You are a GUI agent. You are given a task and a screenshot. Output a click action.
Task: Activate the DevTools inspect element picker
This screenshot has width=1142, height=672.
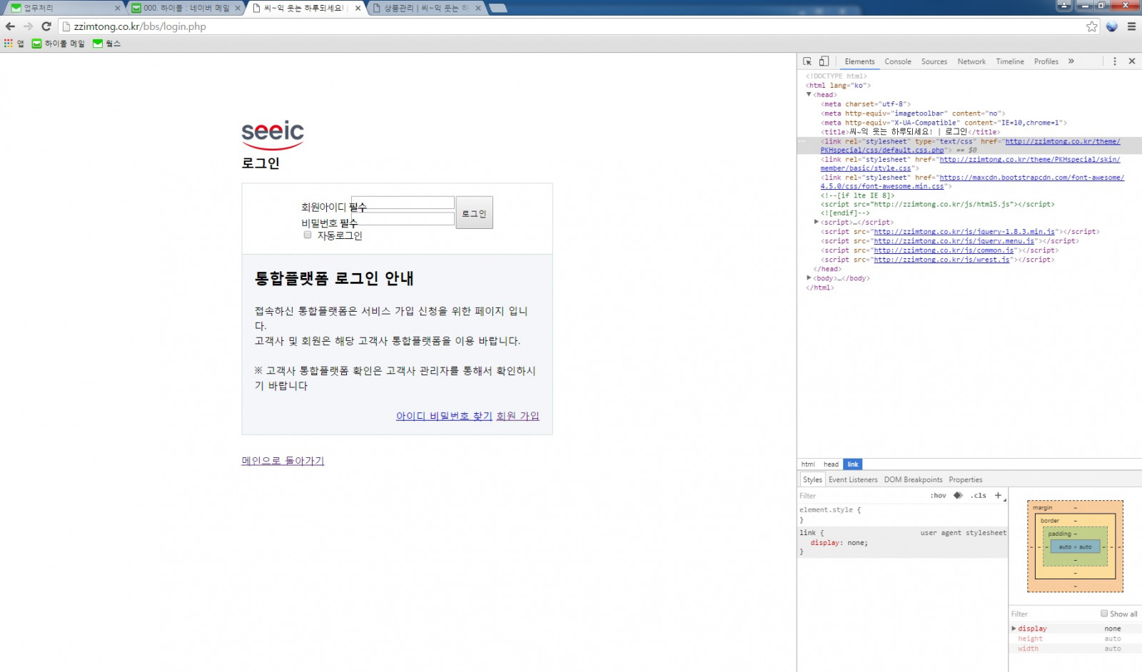[x=807, y=61]
